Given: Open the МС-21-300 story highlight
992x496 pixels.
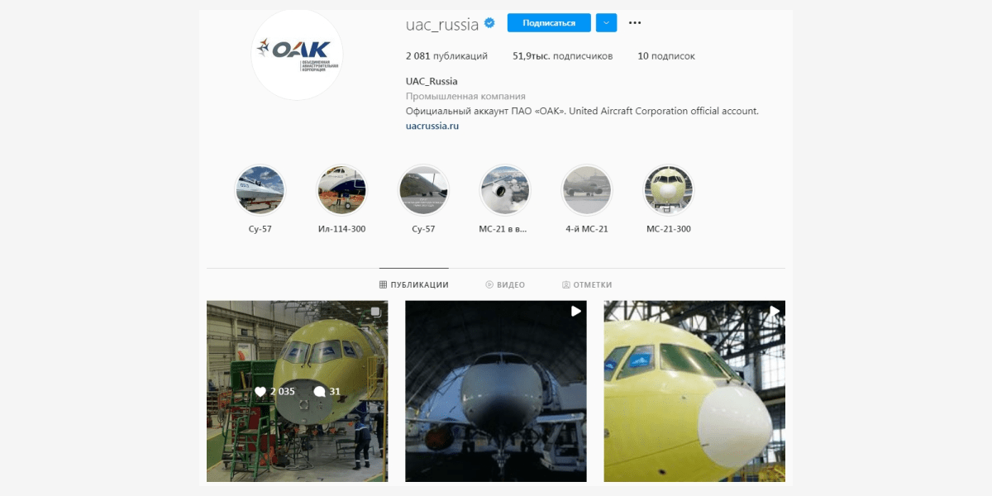Looking at the screenshot, I should click(x=669, y=190).
